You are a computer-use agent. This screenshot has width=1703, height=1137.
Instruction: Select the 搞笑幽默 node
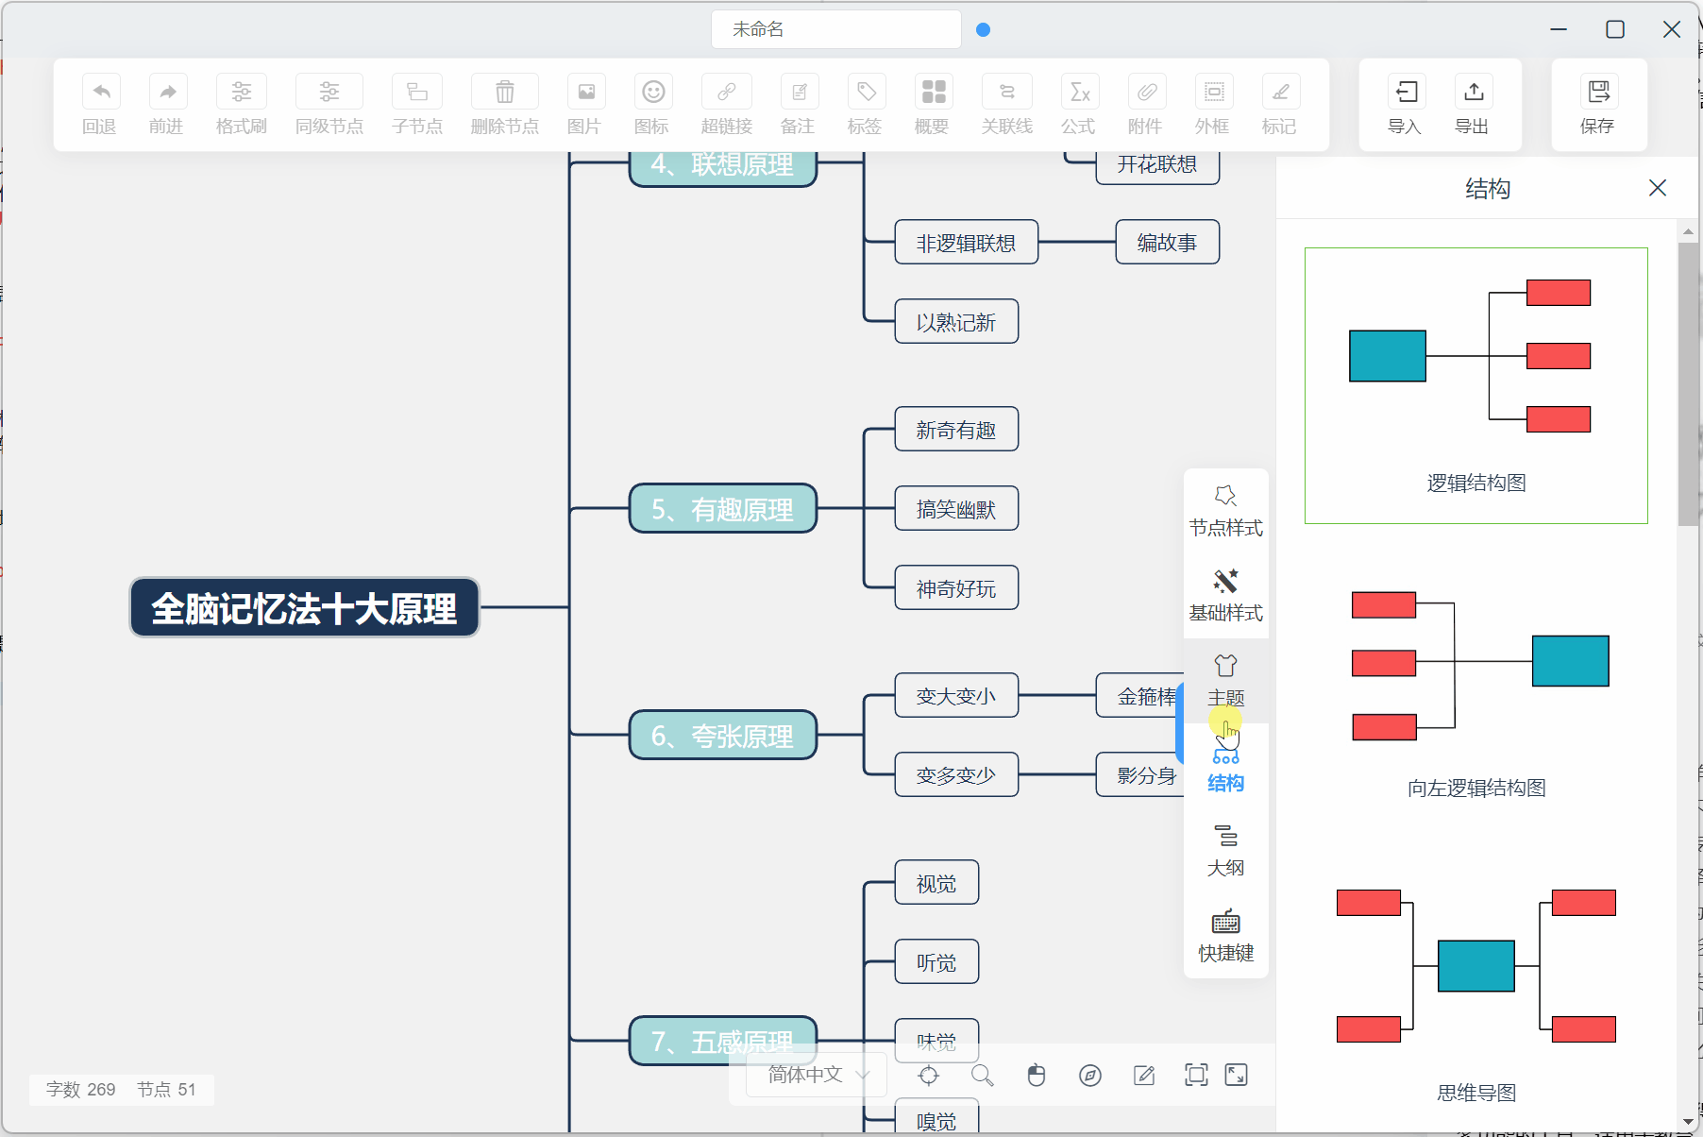pyautogui.click(x=956, y=509)
